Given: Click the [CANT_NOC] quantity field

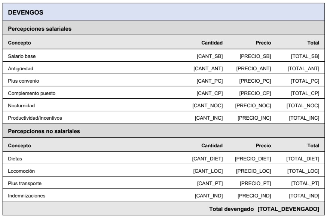Looking at the screenshot, I should tap(208, 105).
